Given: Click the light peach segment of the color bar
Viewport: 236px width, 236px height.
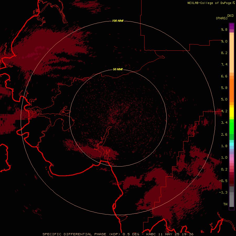Looking at the screenshot, I should (232, 54).
